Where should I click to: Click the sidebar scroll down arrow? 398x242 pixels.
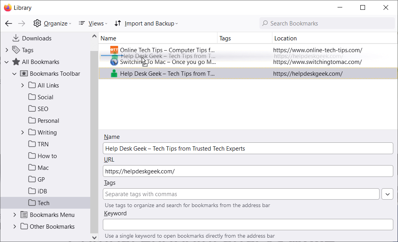point(94,237)
